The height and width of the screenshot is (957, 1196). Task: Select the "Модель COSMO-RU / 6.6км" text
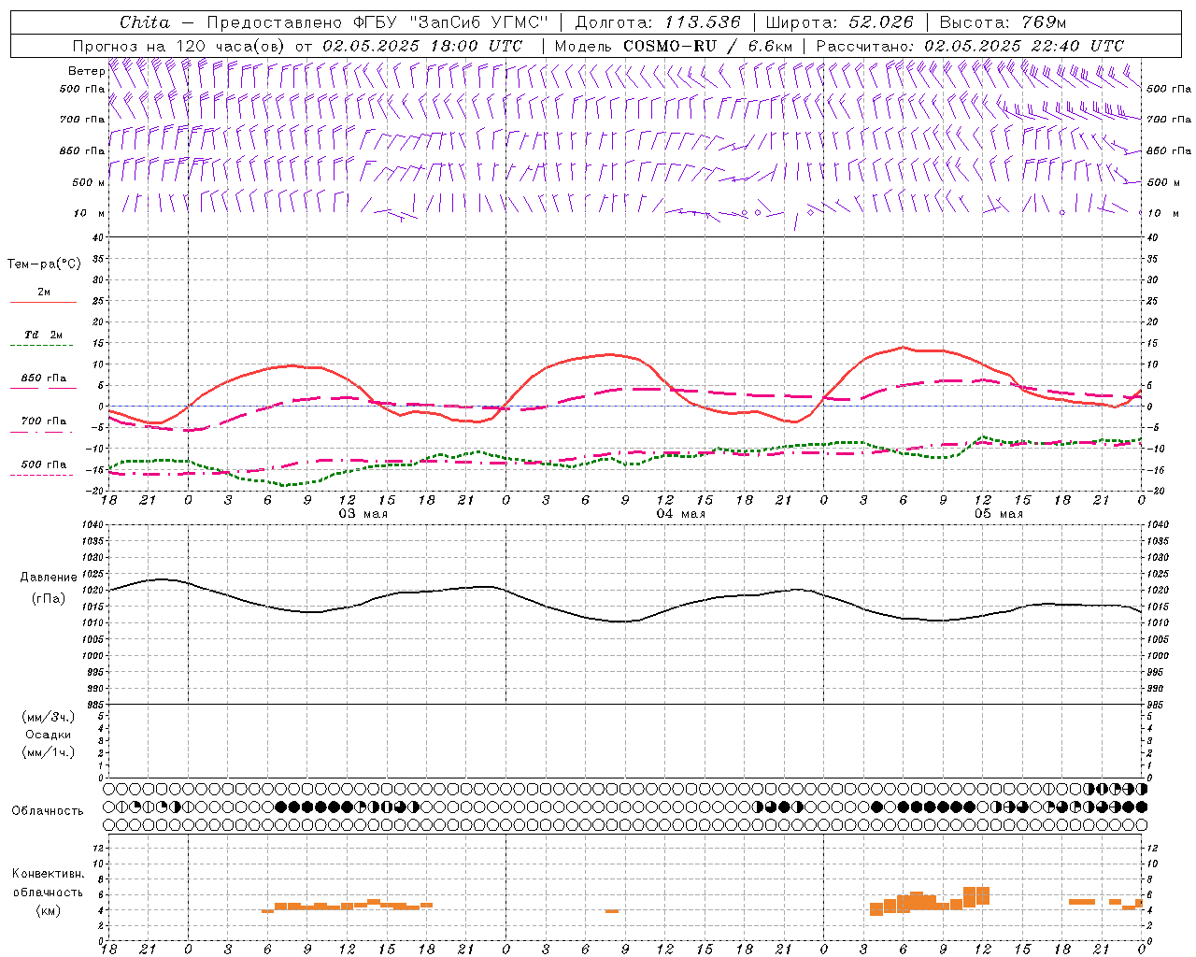(674, 46)
